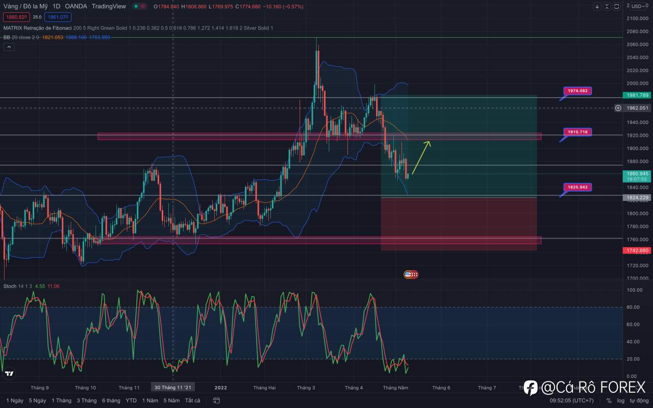Screen dimensions: 653x408
Task: Toggle the market status indicator dots
Action: [x=139, y=7]
